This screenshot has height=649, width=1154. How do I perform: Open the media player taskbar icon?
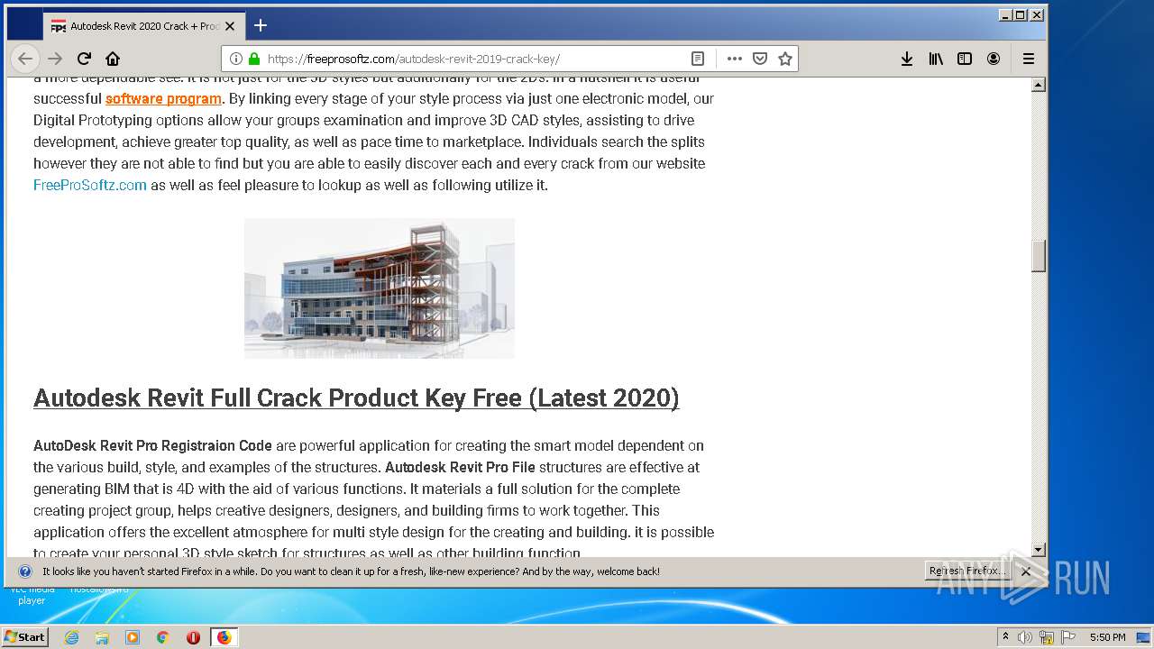click(133, 637)
